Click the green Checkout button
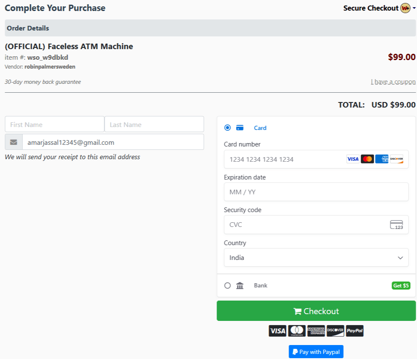 (316, 311)
